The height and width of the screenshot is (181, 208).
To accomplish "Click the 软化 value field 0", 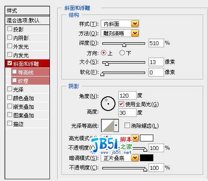I will click(156, 72).
